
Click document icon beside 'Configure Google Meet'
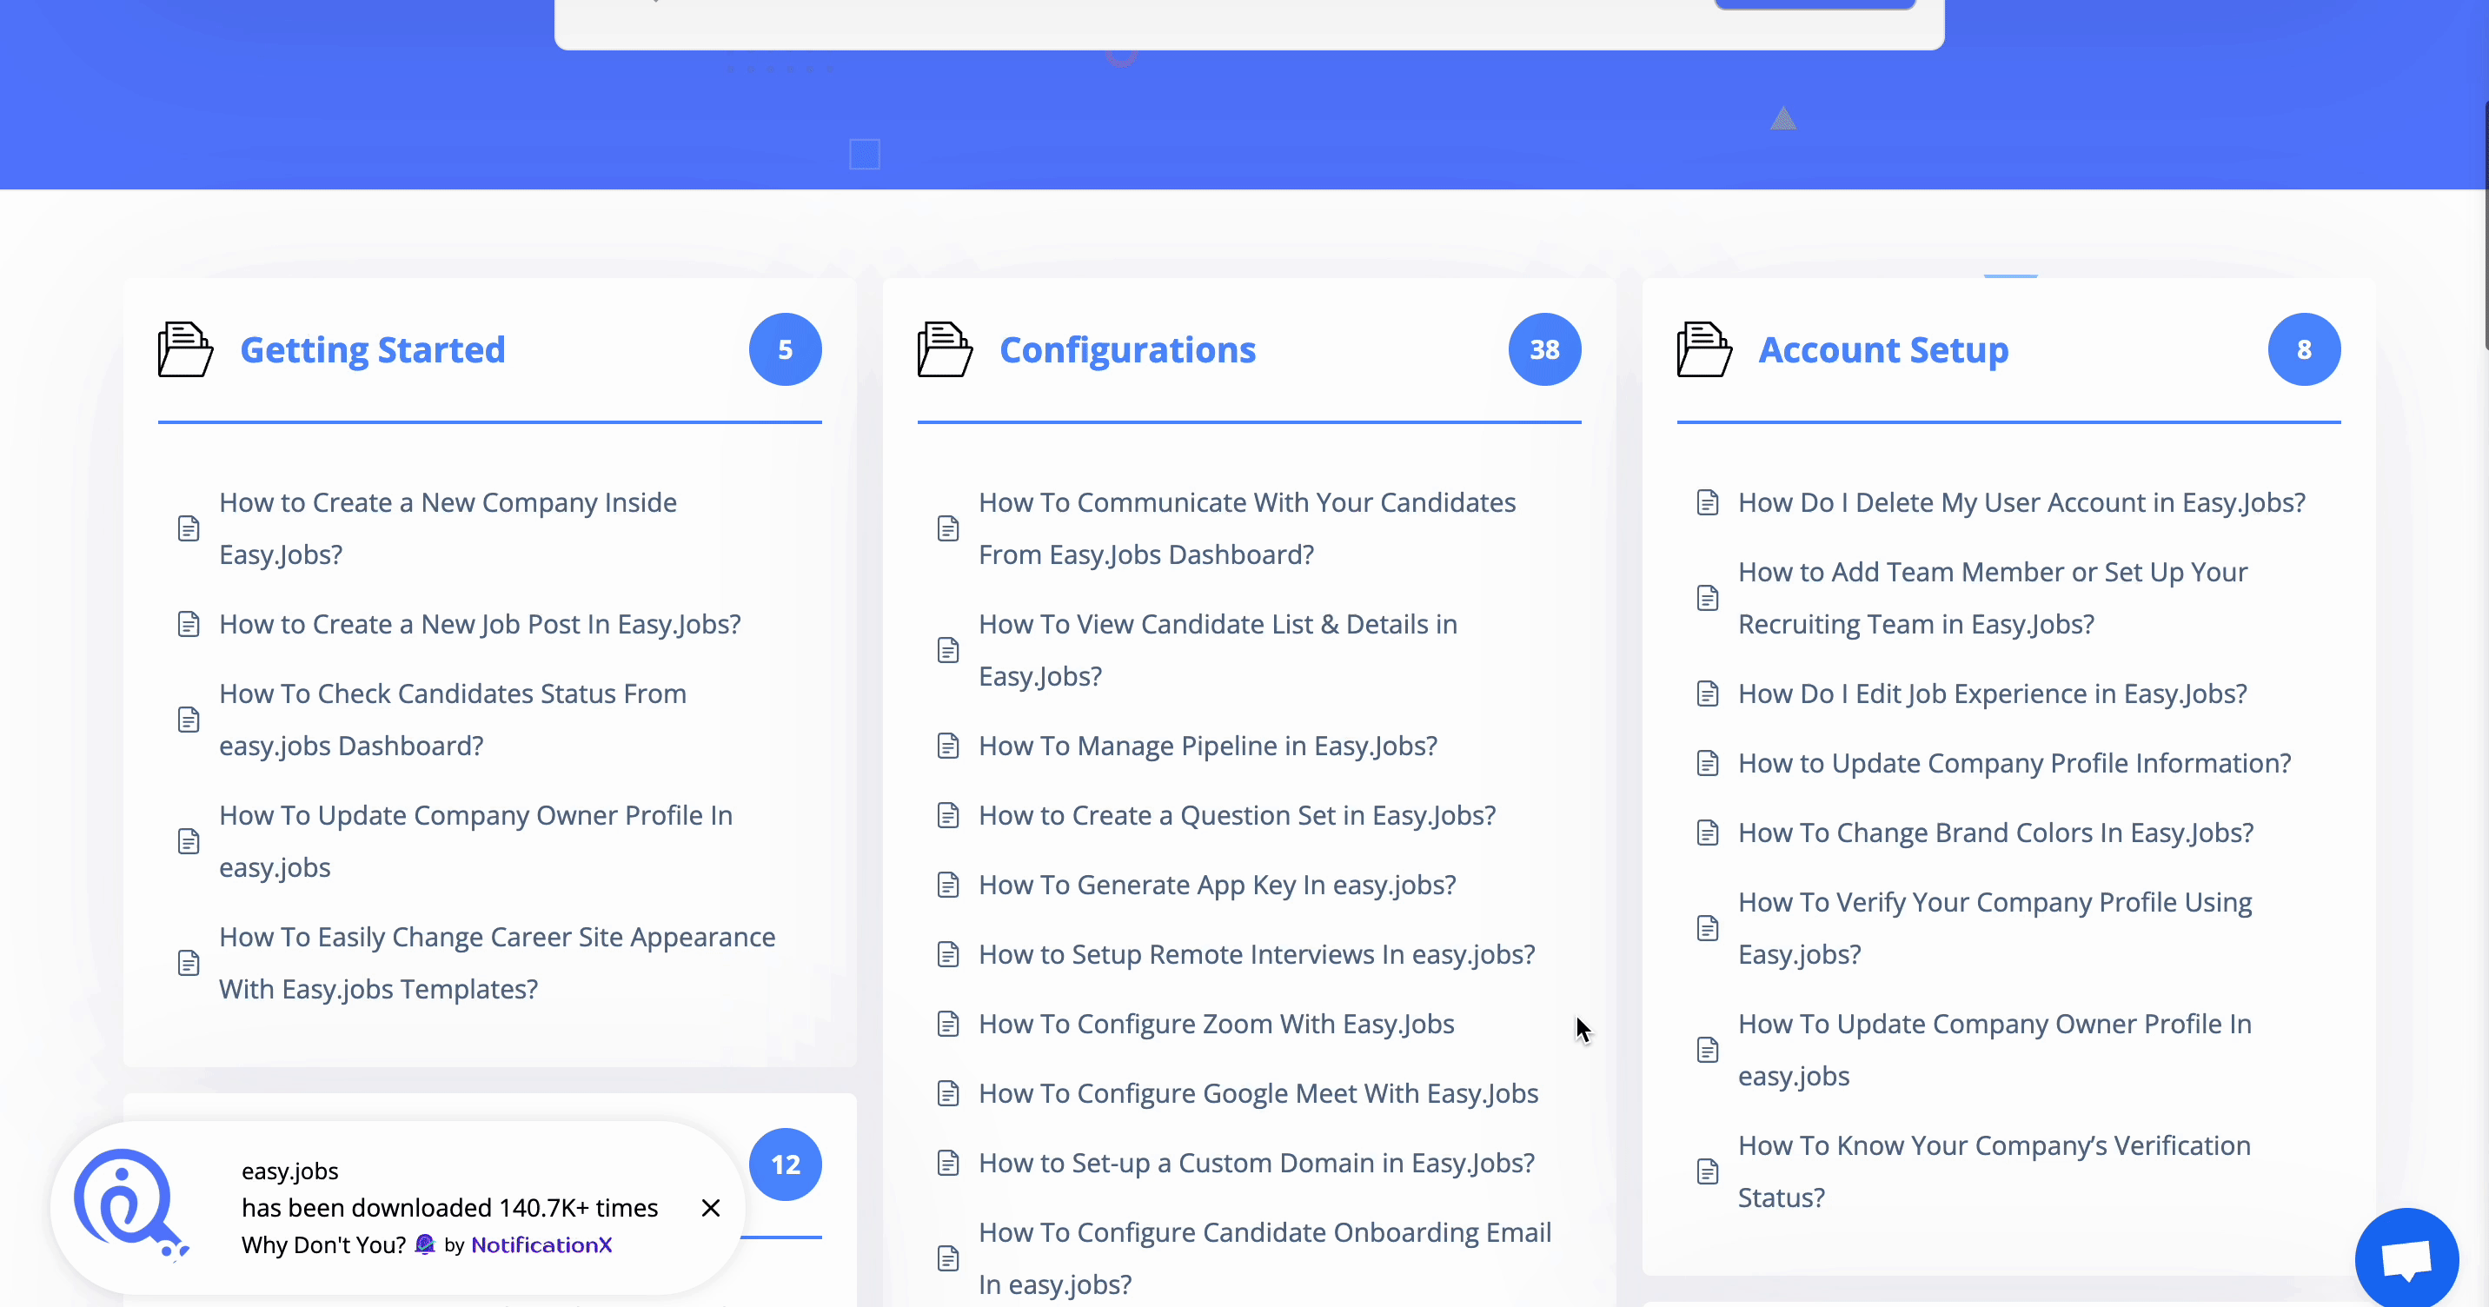coord(948,1093)
